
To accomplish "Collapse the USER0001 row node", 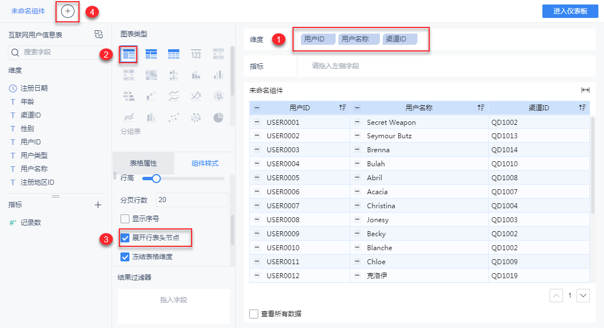I will pos(257,122).
